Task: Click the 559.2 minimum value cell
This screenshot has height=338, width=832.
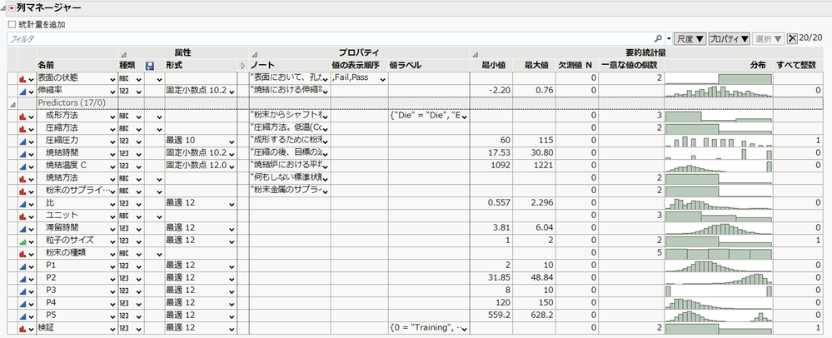Action: [491, 316]
